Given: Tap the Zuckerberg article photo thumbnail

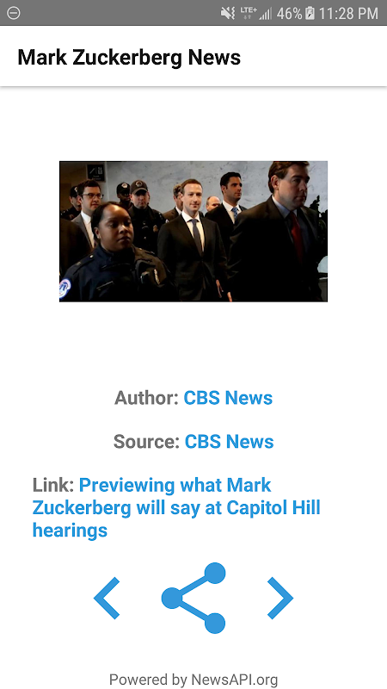Looking at the screenshot, I should click(x=193, y=231).
